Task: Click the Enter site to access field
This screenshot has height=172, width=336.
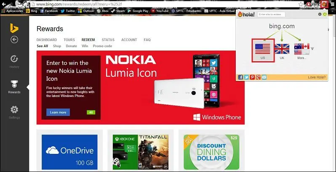Action: coord(271,14)
